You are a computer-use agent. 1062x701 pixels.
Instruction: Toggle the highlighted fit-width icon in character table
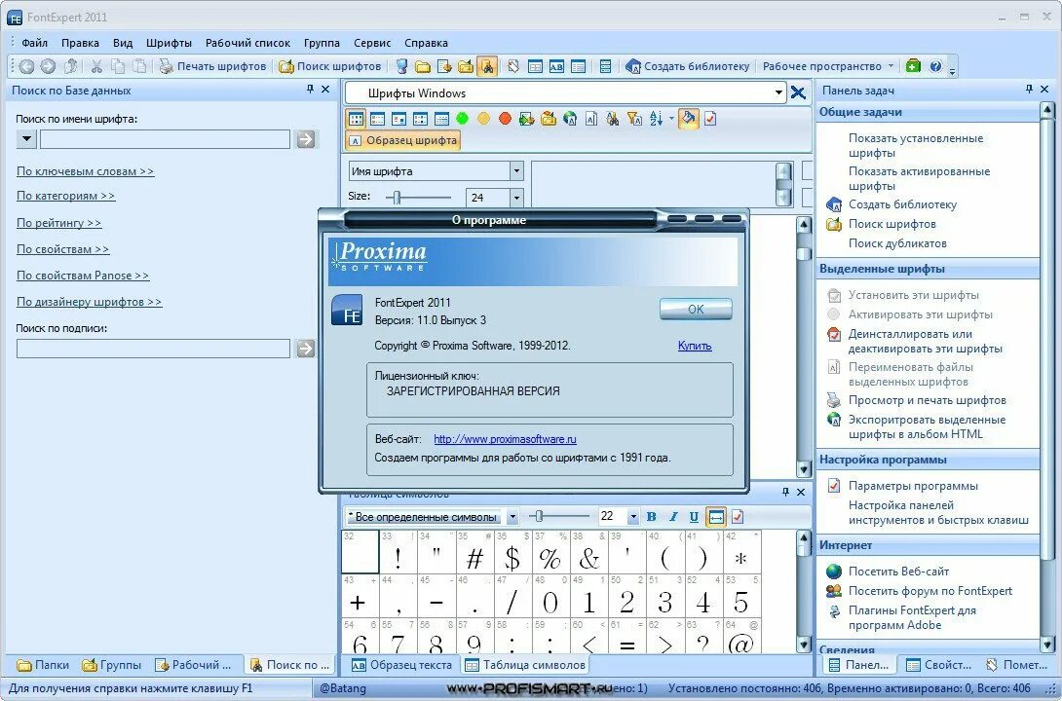tap(716, 517)
